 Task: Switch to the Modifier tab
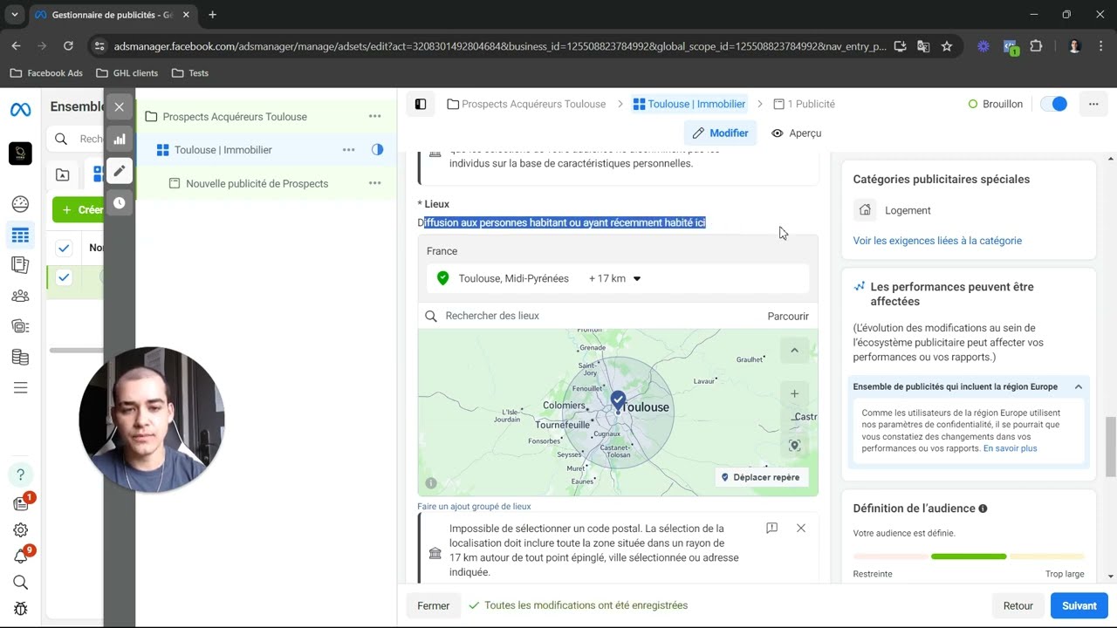pos(720,133)
